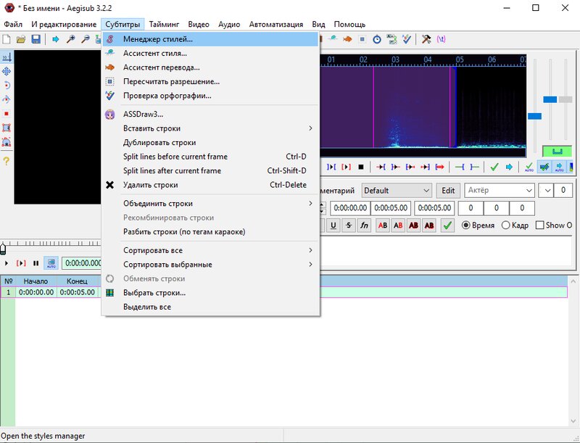Click the Edit style button
This screenshot has width=580, height=443.
pyautogui.click(x=448, y=191)
